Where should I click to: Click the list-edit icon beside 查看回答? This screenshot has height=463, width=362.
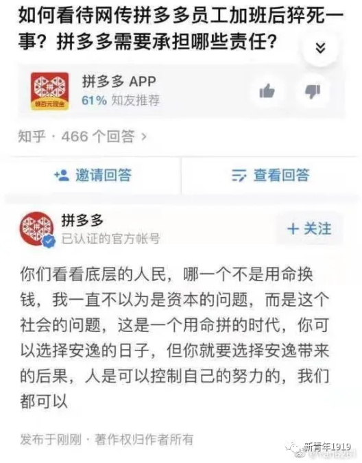[239, 176]
